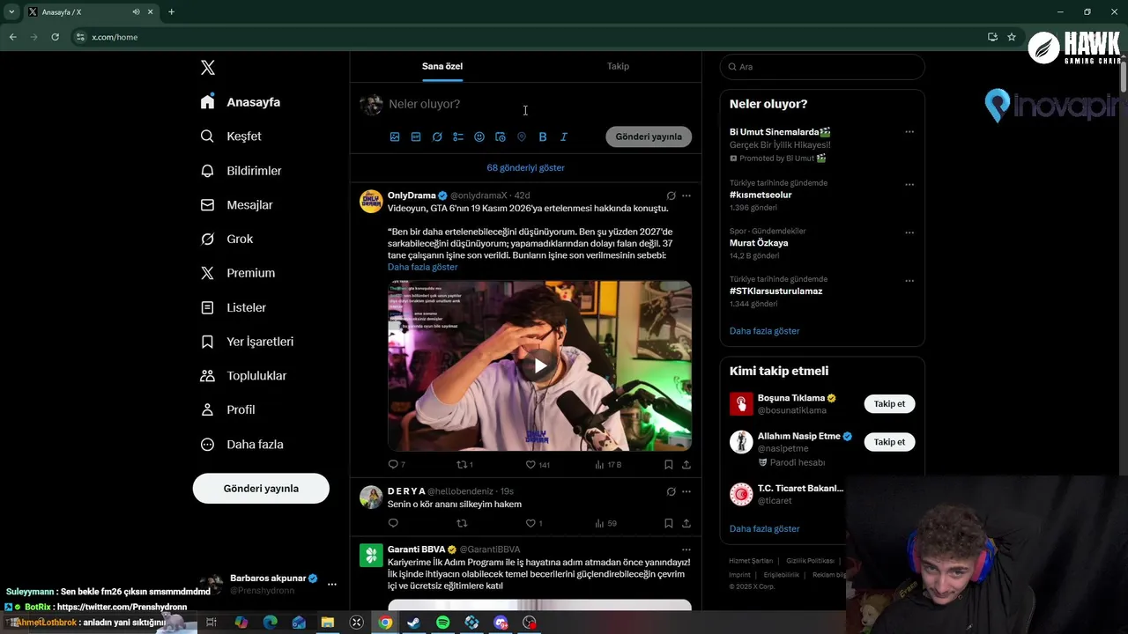This screenshot has height=634, width=1128.
Task: Bookmark the DERYA post
Action: pyautogui.click(x=669, y=524)
